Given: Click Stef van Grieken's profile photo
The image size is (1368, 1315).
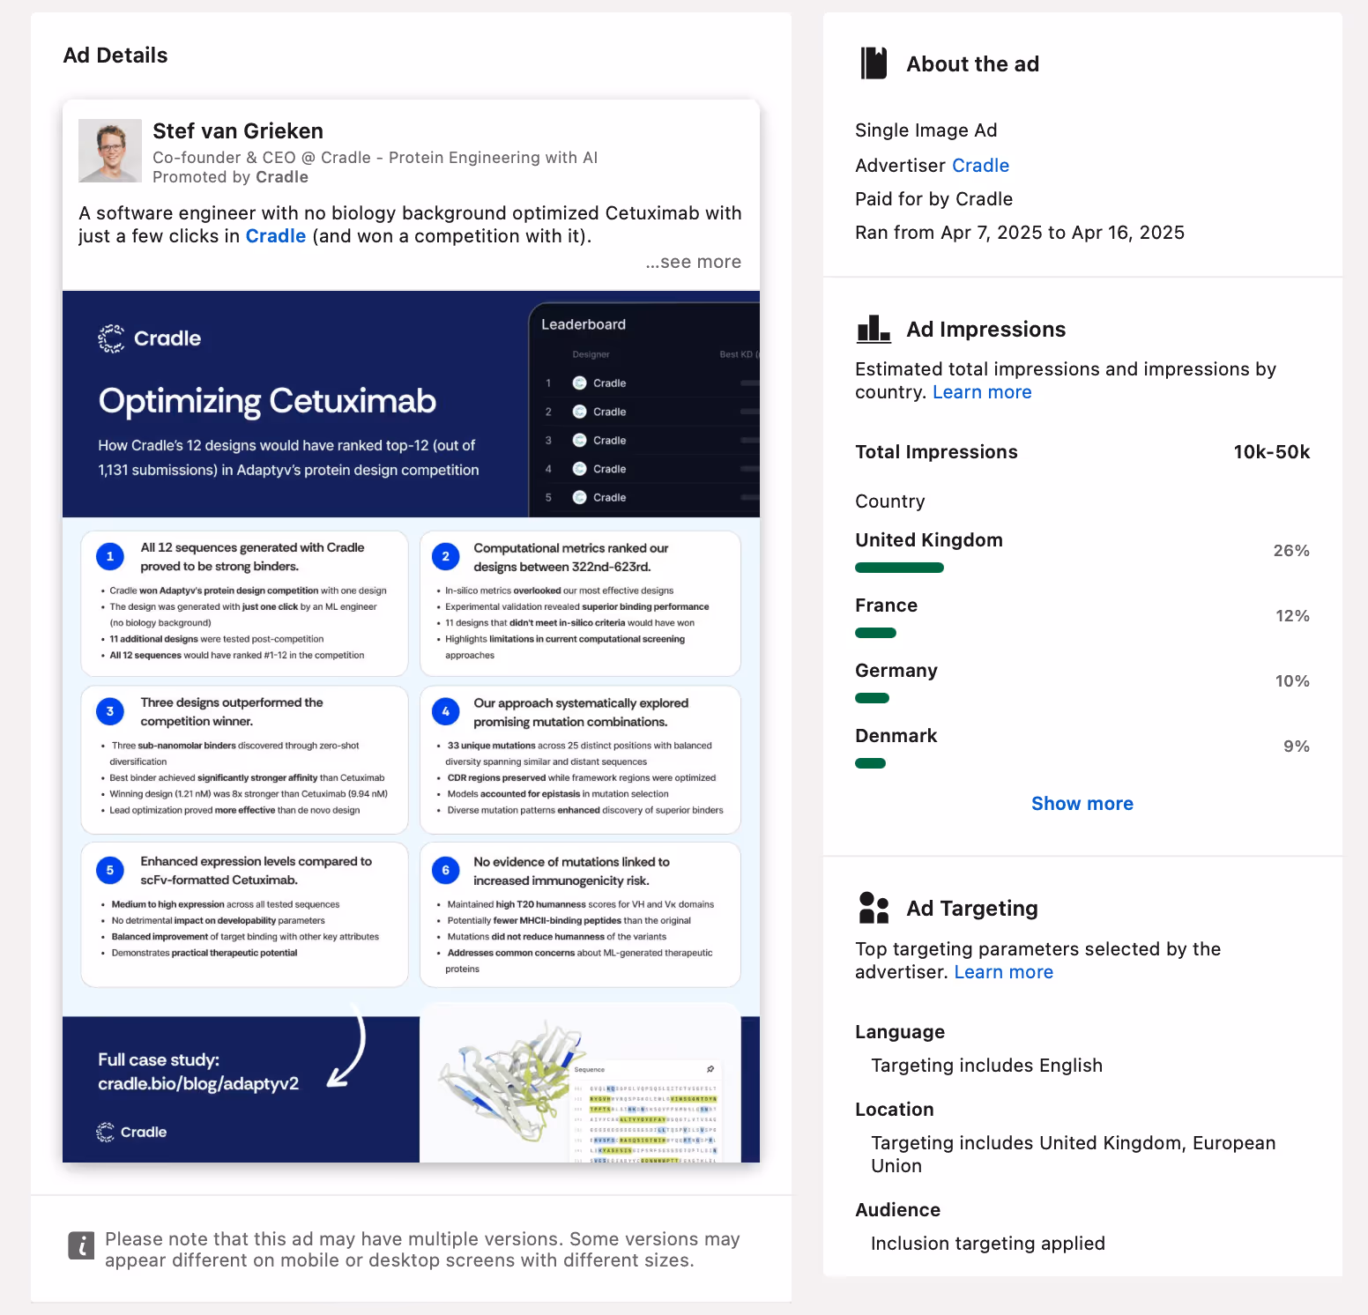Looking at the screenshot, I should click(109, 150).
